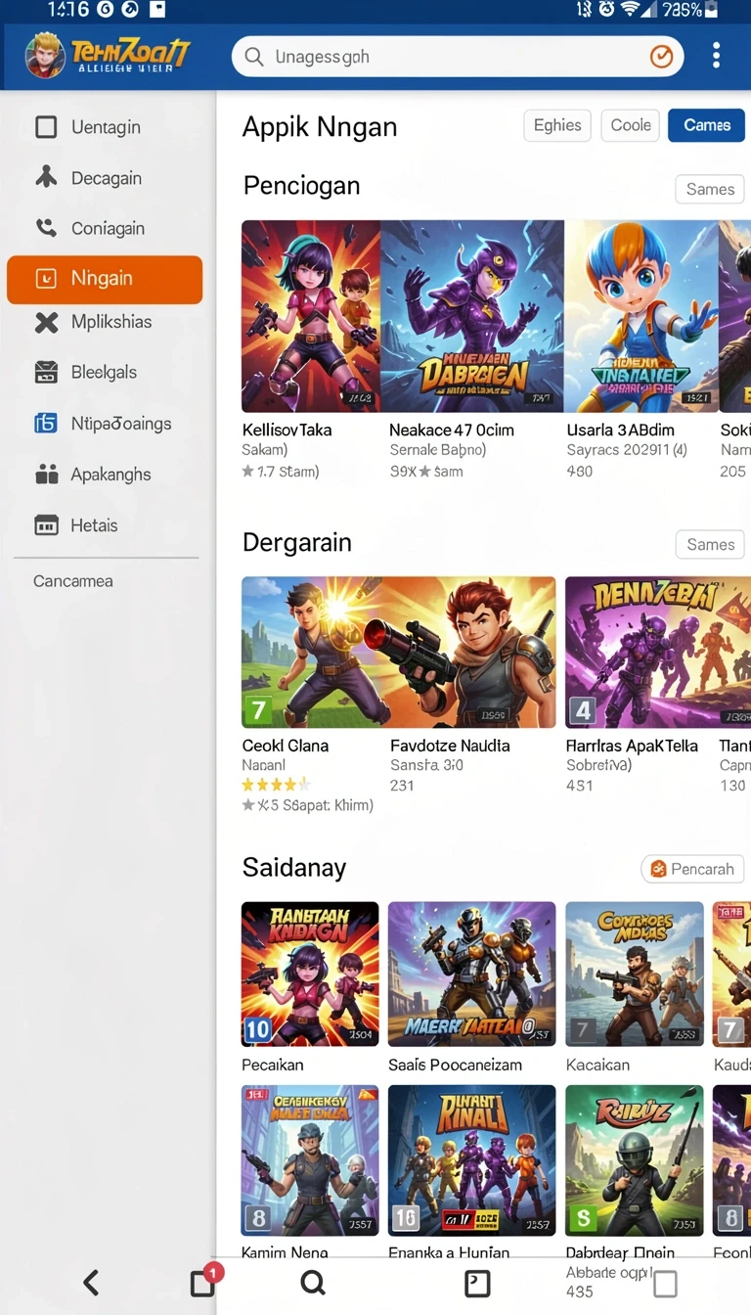Tap the empty square icon at bottom right

(665, 1284)
